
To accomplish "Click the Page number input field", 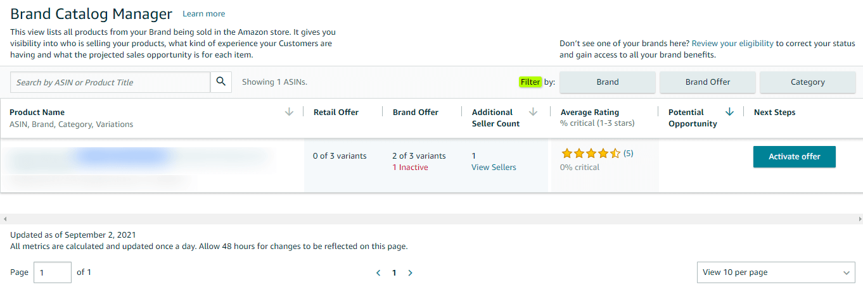I will click(52, 272).
